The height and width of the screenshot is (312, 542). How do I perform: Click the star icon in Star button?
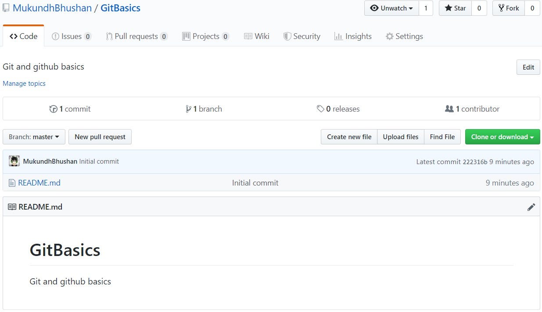(x=448, y=8)
